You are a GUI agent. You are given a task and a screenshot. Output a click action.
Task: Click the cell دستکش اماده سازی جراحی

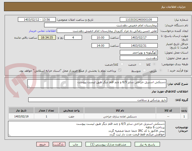click(120, 116)
